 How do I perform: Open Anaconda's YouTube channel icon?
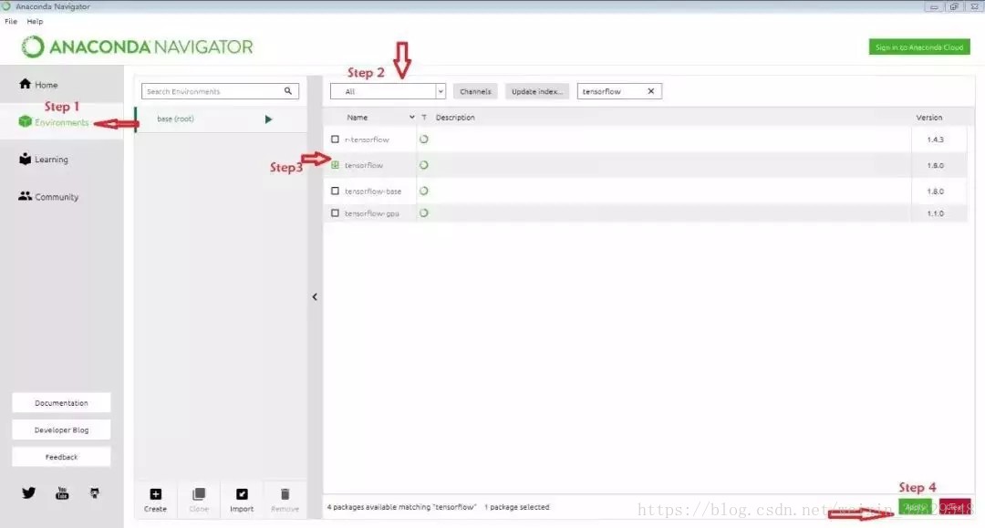[x=62, y=492]
